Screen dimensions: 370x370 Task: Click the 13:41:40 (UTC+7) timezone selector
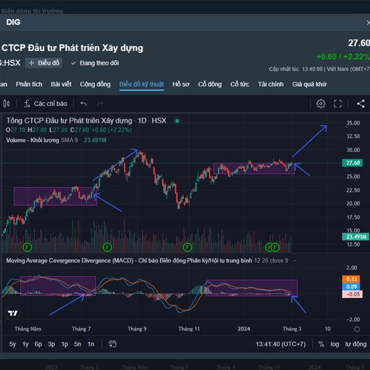tap(281, 344)
